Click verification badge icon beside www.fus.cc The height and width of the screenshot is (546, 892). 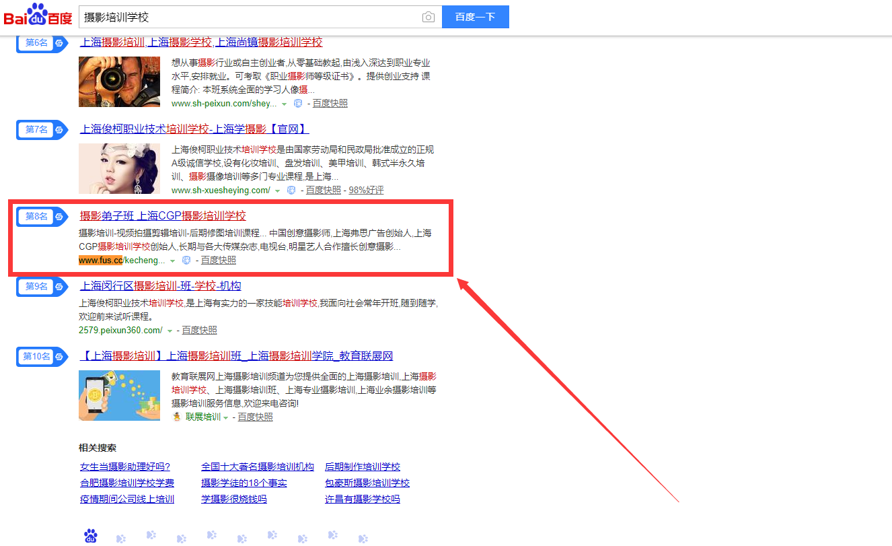pos(186,261)
